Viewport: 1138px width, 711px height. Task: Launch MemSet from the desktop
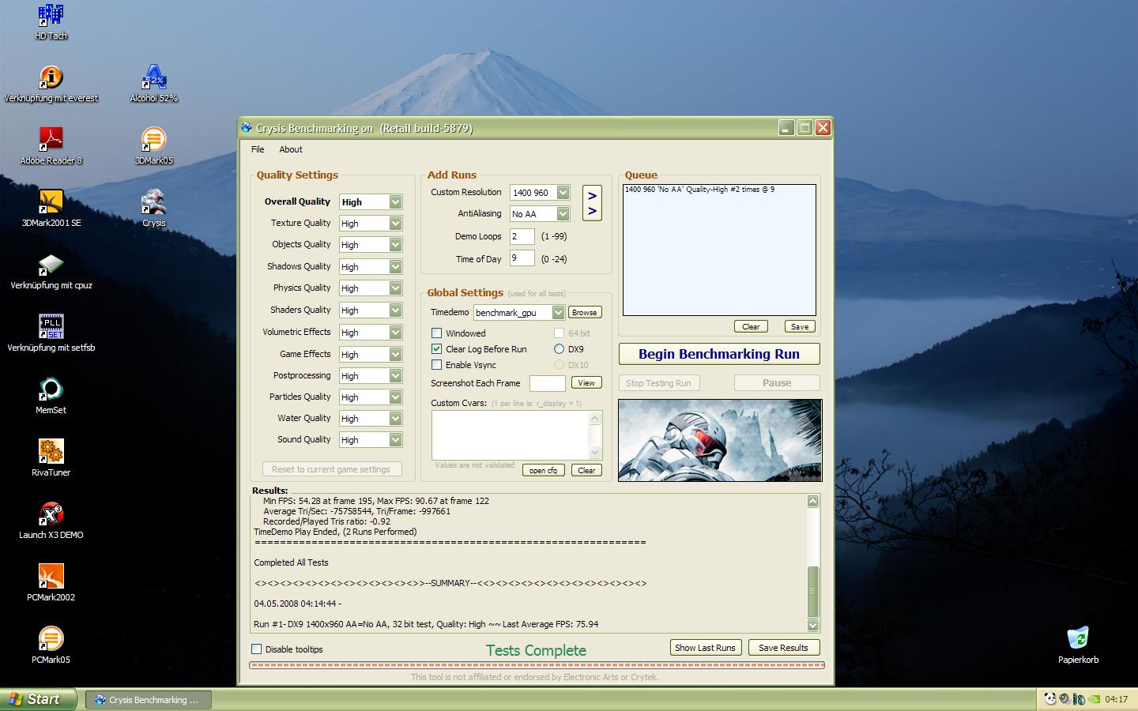51,389
